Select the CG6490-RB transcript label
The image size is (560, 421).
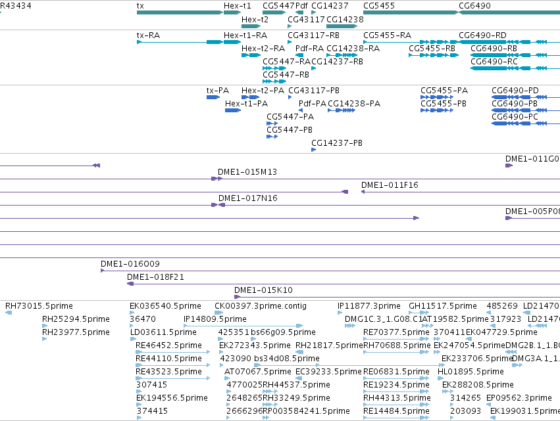494,49
